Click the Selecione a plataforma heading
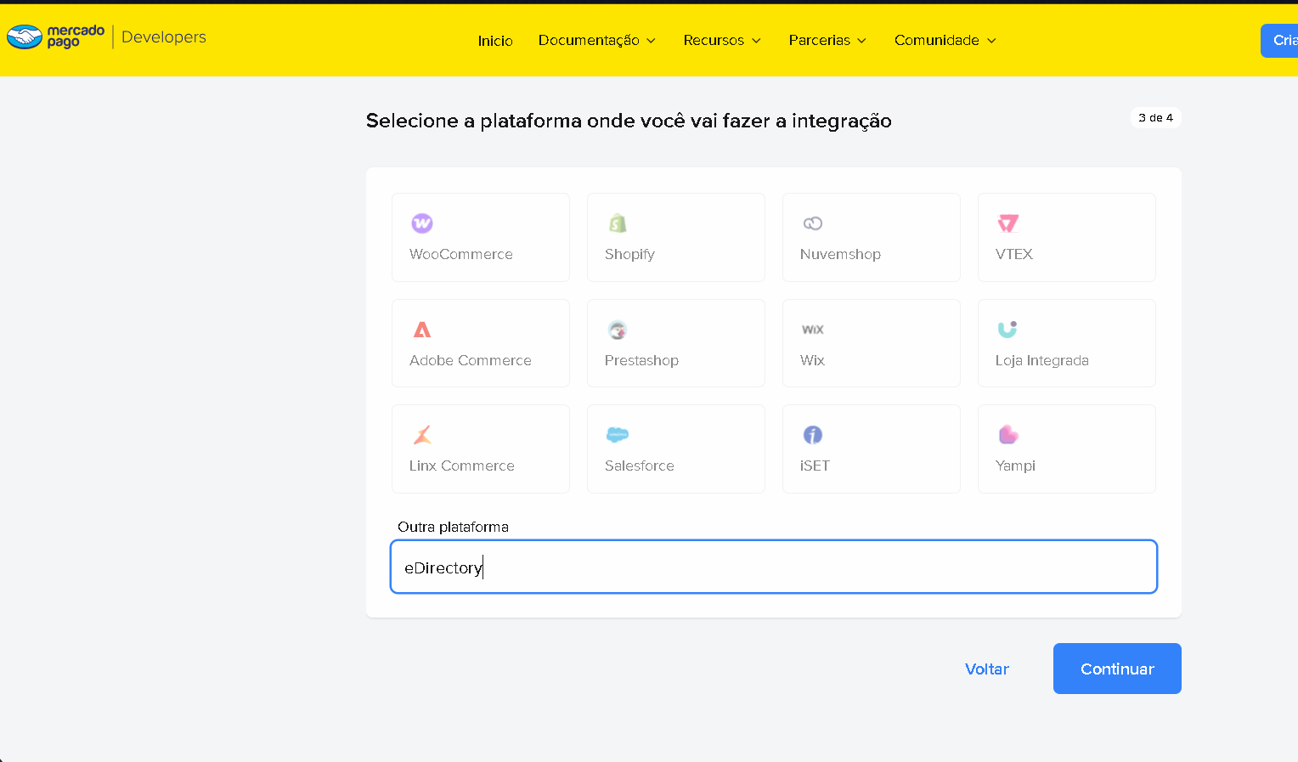This screenshot has height=762, width=1298. coord(629,121)
